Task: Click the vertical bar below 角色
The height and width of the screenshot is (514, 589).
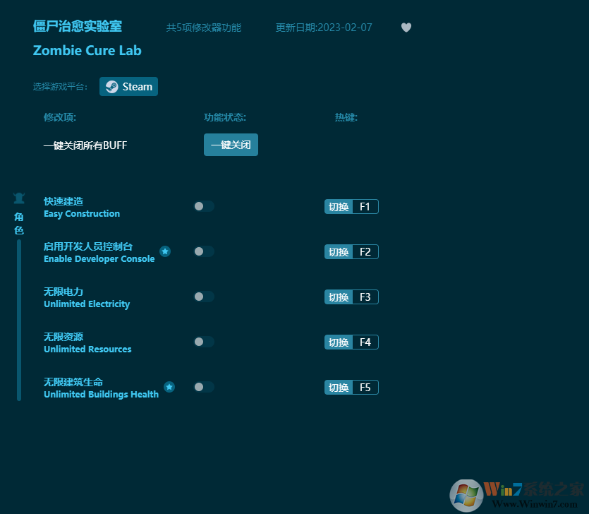Action: pos(19,321)
